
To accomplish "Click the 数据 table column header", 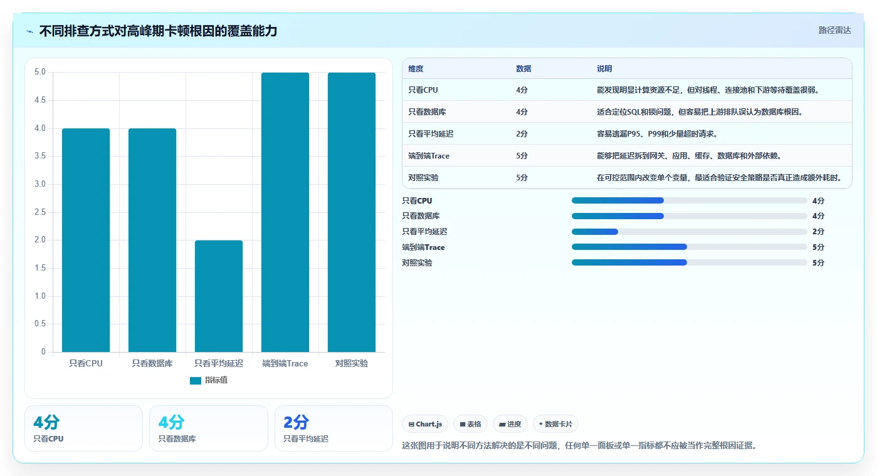I will [x=523, y=69].
